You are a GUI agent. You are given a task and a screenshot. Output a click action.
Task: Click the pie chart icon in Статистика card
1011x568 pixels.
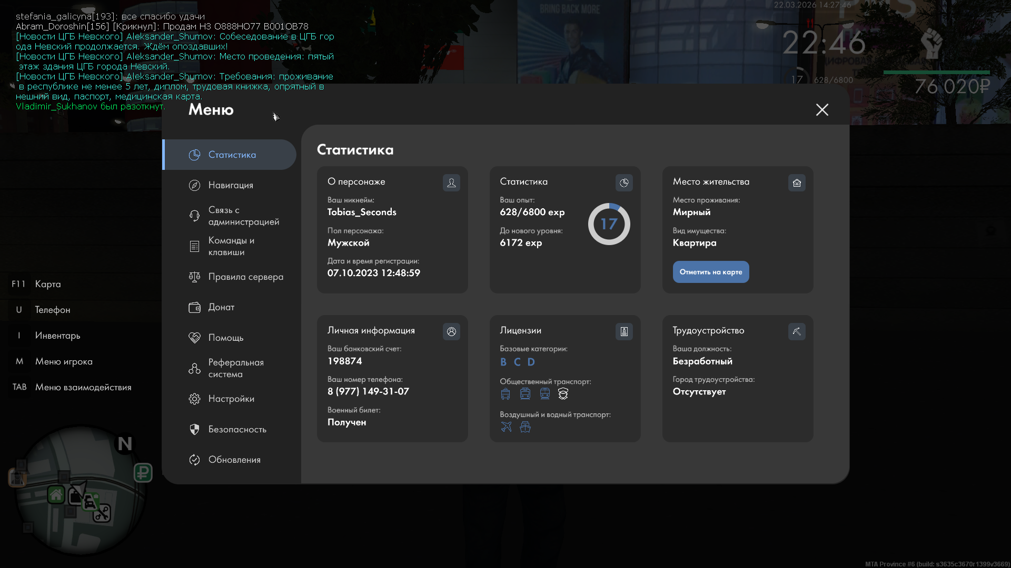click(624, 182)
